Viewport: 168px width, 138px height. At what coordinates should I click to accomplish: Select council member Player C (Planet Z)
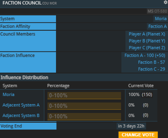point(147,48)
